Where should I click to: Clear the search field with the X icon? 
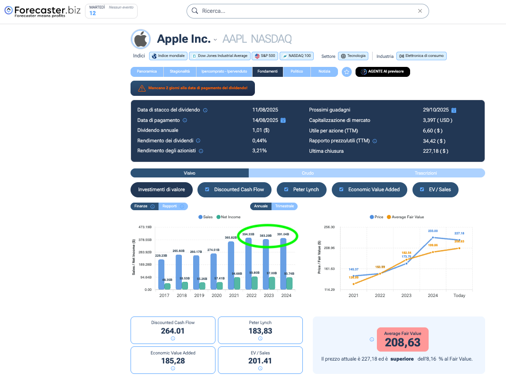tap(420, 11)
